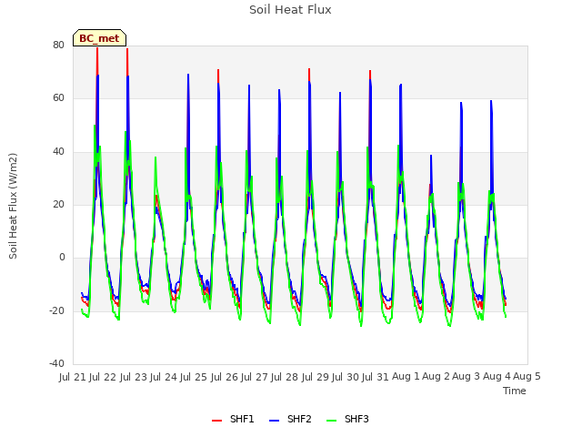Click the BC_met annotation label

[99, 38]
